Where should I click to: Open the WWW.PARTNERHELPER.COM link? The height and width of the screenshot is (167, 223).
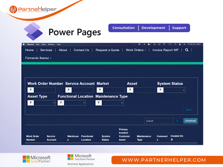[x=164, y=160]
